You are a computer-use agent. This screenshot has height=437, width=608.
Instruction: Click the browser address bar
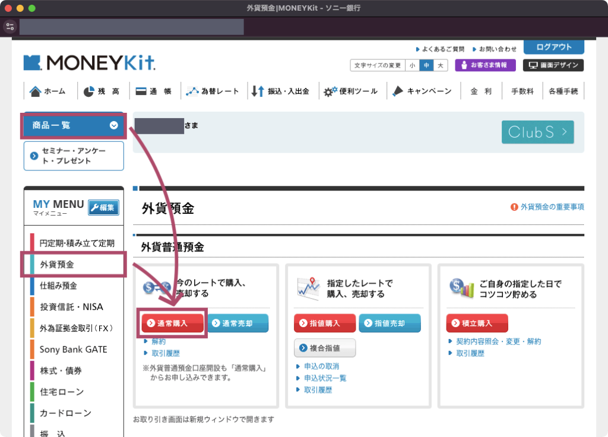click(x=131, y=27)
